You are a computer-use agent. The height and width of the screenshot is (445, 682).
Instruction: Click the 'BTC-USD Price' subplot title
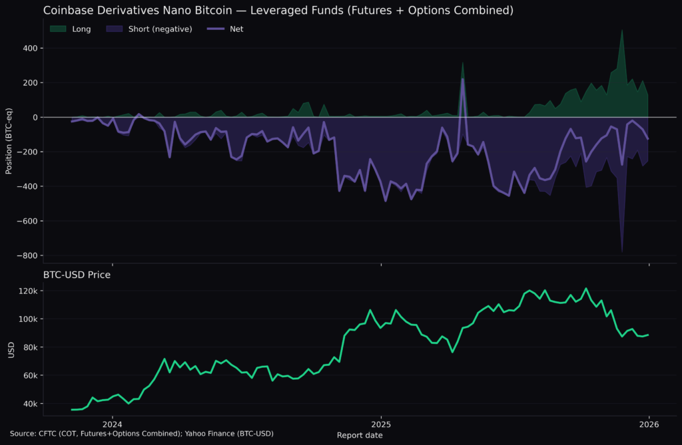[x=77, y=274]
